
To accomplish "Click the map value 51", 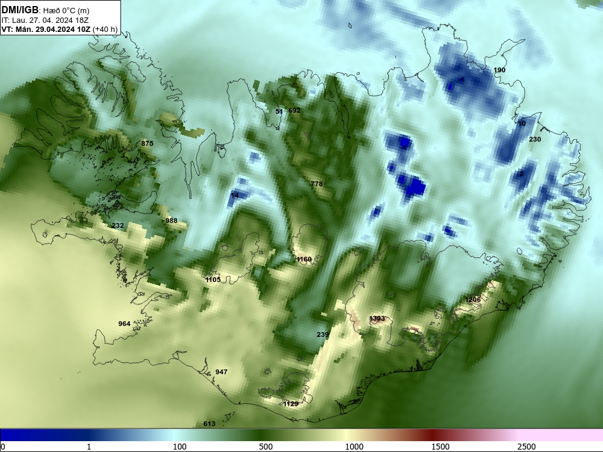I will click(x=279, y=112).
